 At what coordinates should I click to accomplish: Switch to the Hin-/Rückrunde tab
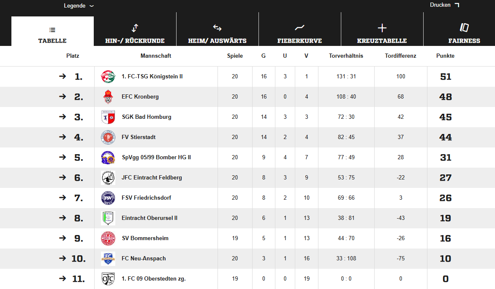[x=135, y=33]
